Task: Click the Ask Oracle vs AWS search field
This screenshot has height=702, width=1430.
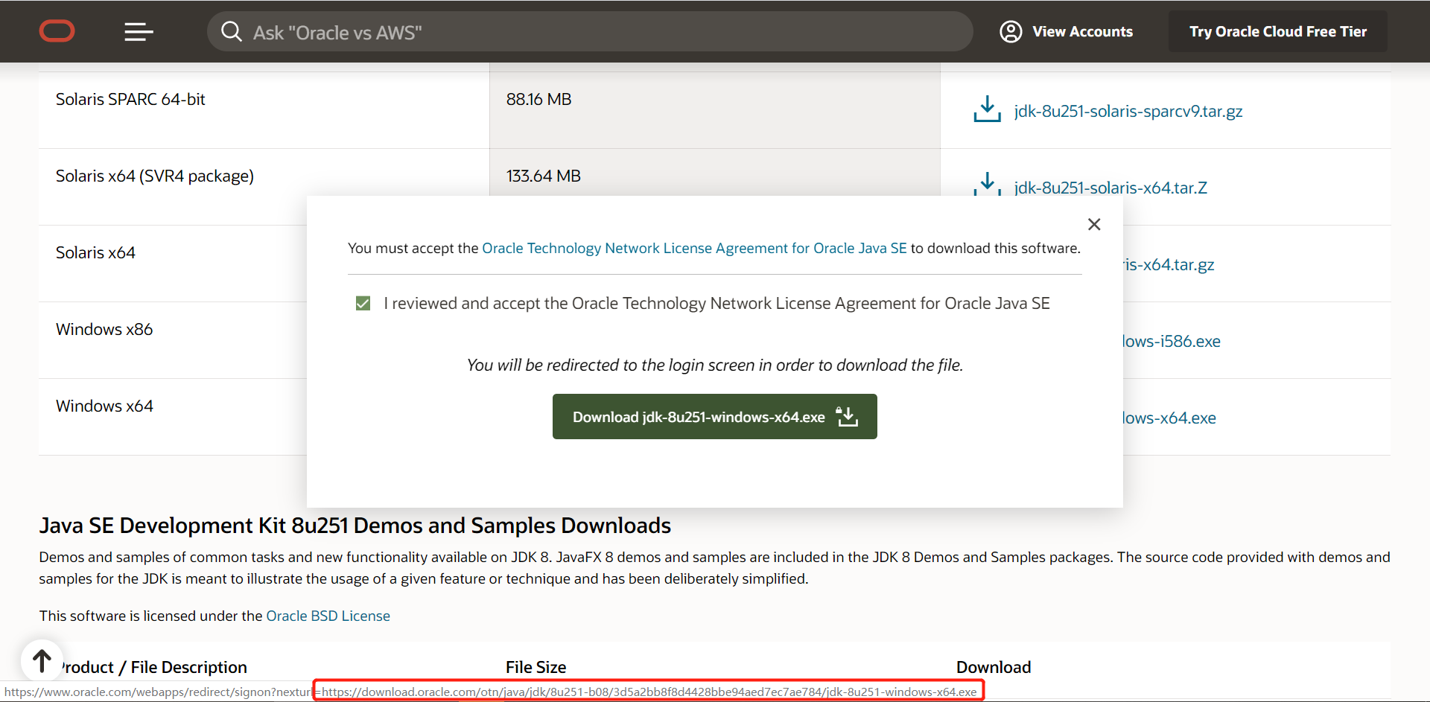Action: (588, 31)
